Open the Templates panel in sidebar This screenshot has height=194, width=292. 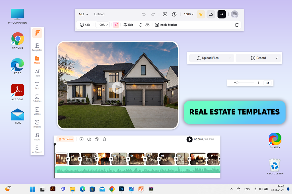pyautogui.click(x=37, y=47)
